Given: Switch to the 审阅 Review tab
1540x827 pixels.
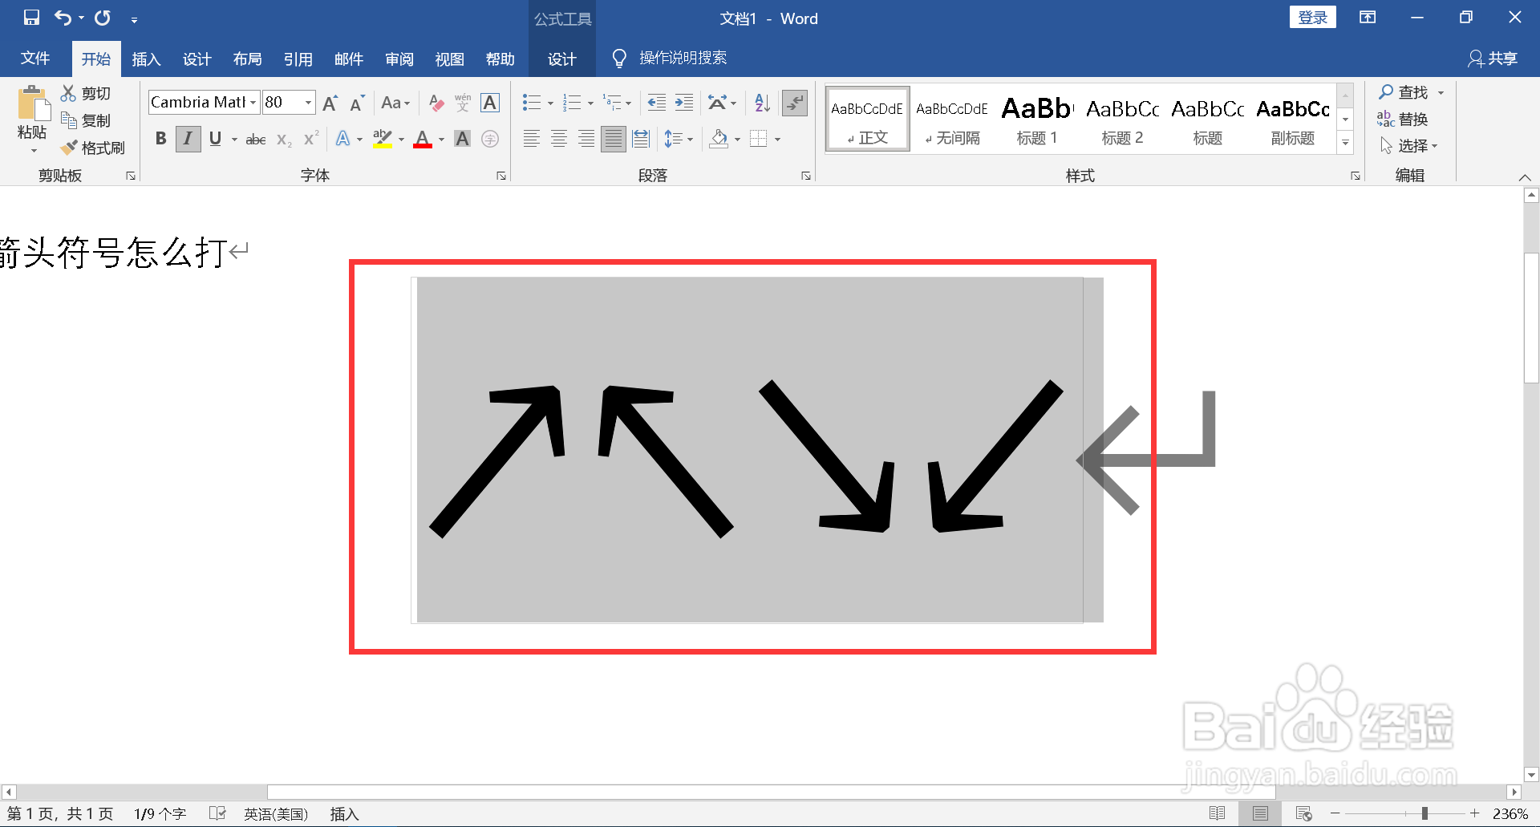Looking at the screenshot, I should (x=399, y=59).
